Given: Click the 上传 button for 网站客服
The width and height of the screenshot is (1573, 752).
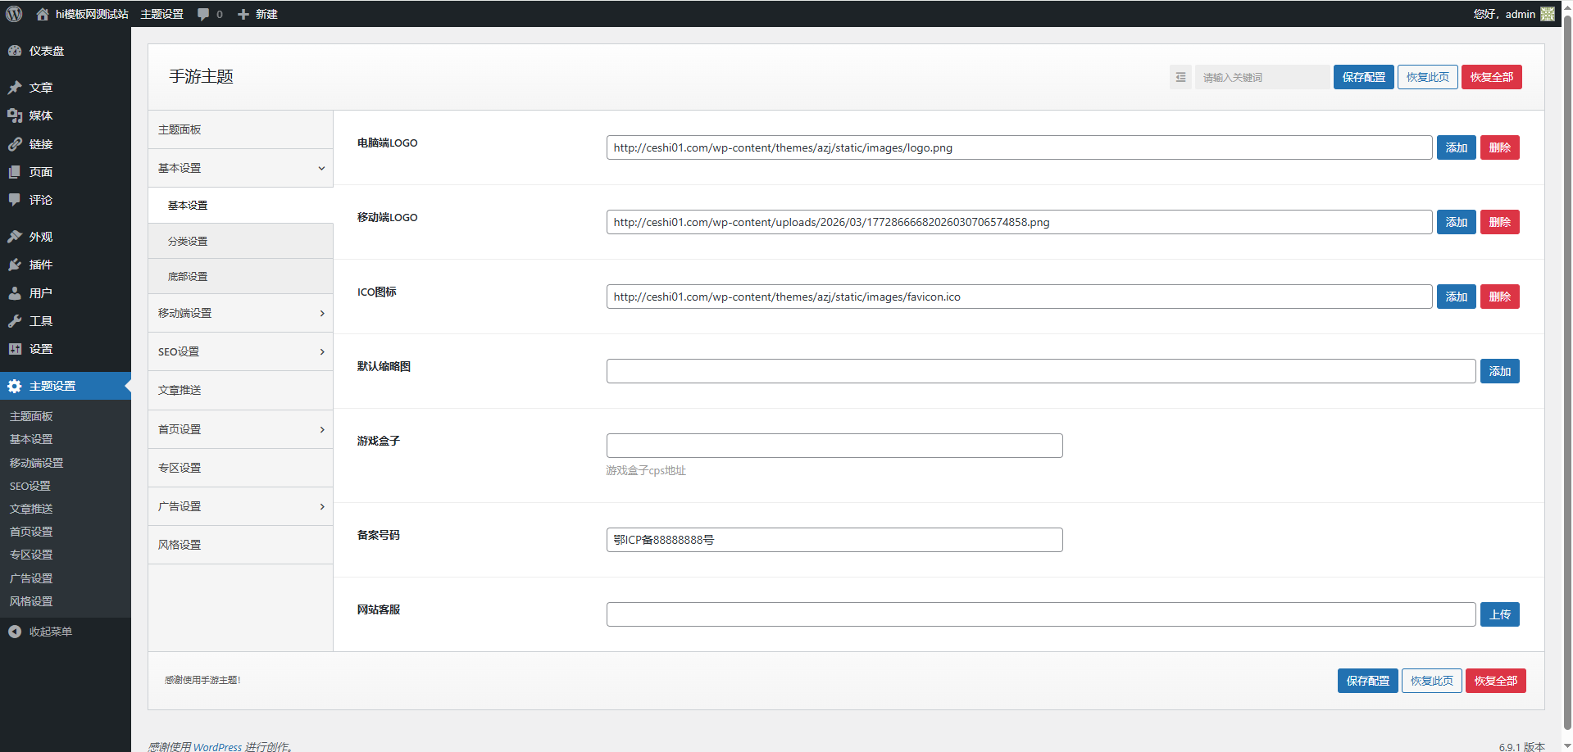Looking at the screenshot, I should point(1499,614).
